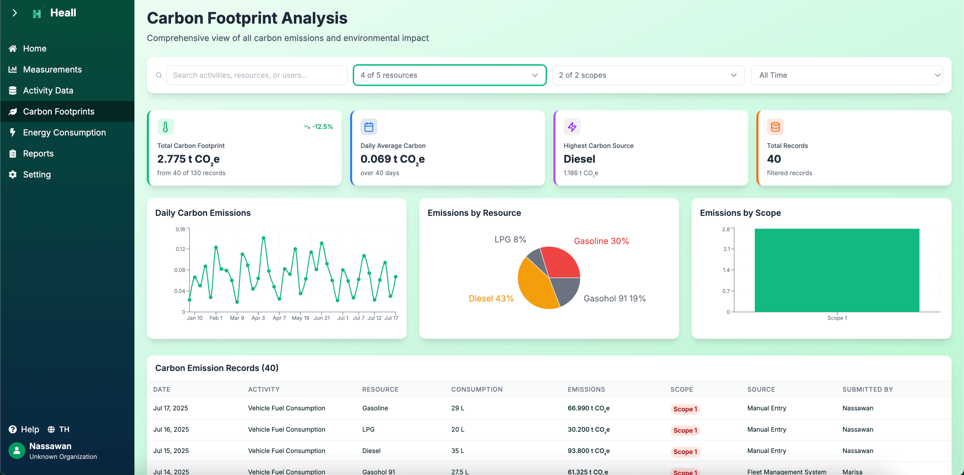
Task: Open the All Time period dropdown
Action: [847, 75]
